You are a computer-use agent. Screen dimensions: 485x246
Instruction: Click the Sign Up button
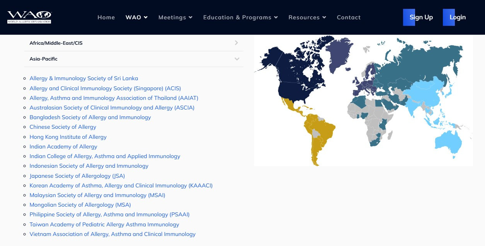point(421,17)
